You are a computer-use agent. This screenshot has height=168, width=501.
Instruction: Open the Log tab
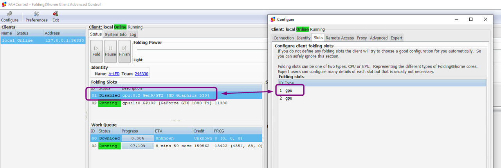[x=133, y=34]
